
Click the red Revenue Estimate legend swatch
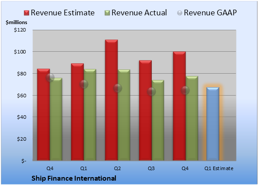pyautogui.click(x=26, y=13)
